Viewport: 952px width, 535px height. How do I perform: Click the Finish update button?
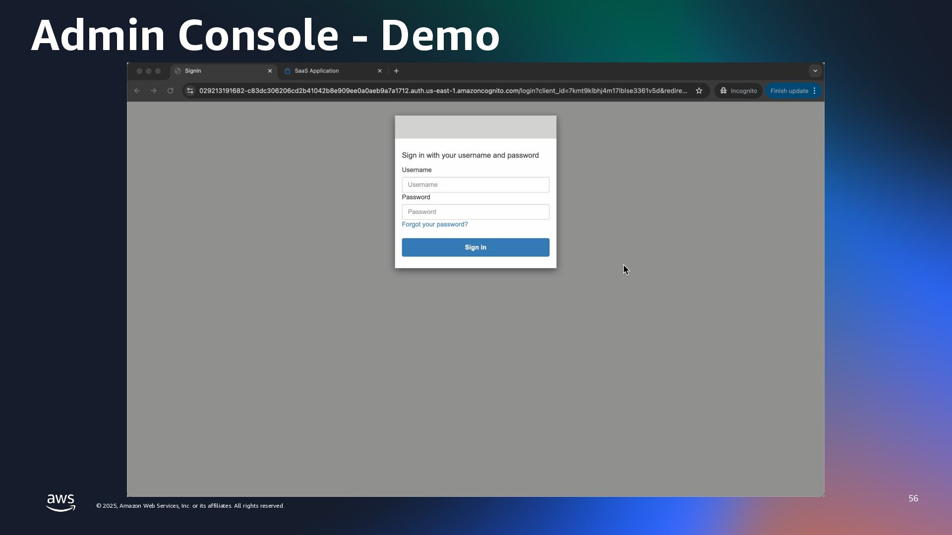(789, 91)
